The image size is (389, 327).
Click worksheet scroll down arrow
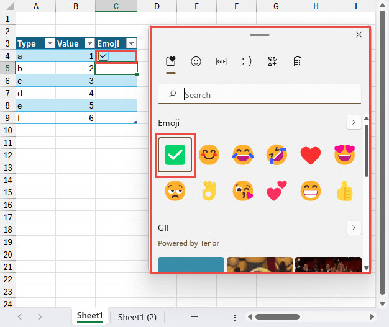[383, 303]
